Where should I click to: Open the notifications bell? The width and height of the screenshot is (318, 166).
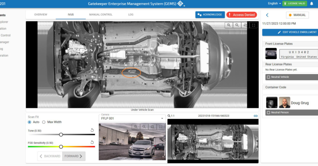(x=312, y=3)
